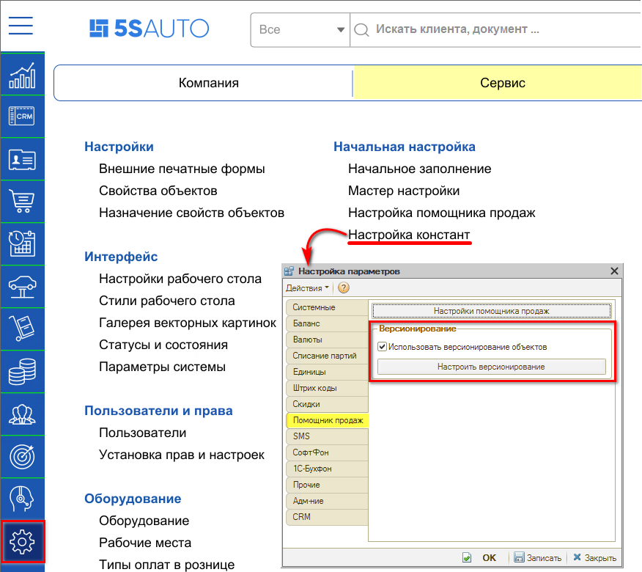The height and width of the screenshot is (572, 642).
Task: Open the headset support module
Action: 22,499
